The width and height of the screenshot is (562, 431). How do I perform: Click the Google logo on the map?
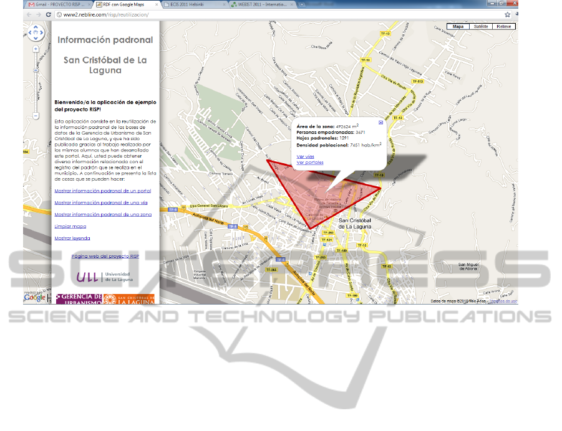(35, 298)
